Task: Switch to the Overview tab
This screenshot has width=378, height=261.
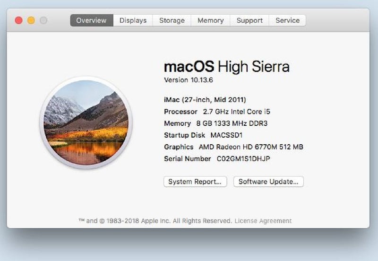Action: [92, 20]
